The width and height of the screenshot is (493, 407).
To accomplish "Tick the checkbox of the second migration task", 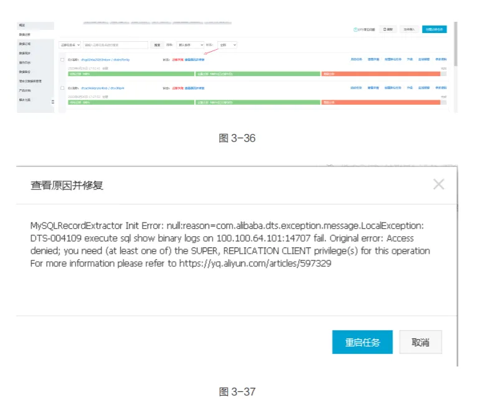I will pos(62,88).
